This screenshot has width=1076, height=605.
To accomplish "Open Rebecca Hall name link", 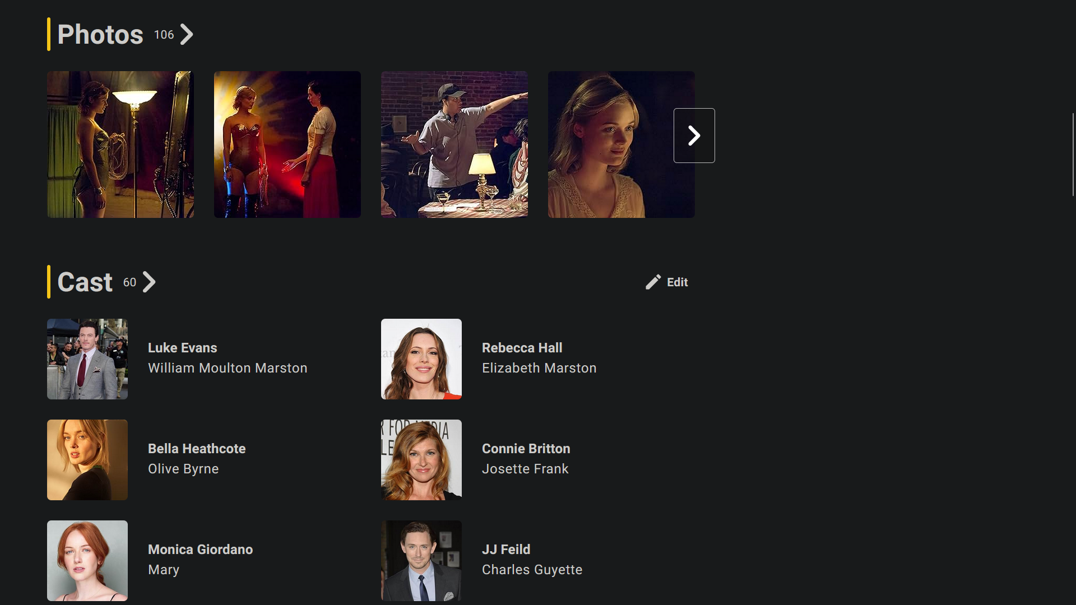I will tap(522, 348).
